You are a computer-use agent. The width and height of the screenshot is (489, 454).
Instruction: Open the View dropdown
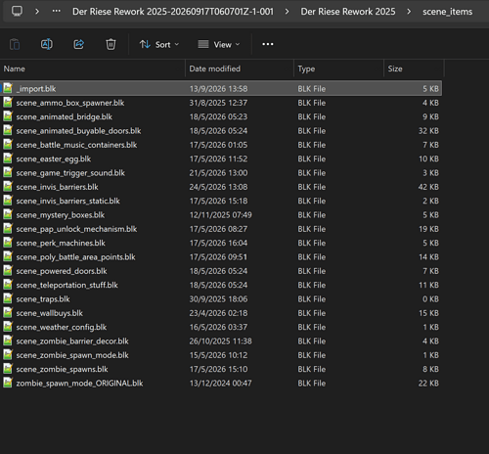click(219, 44)
